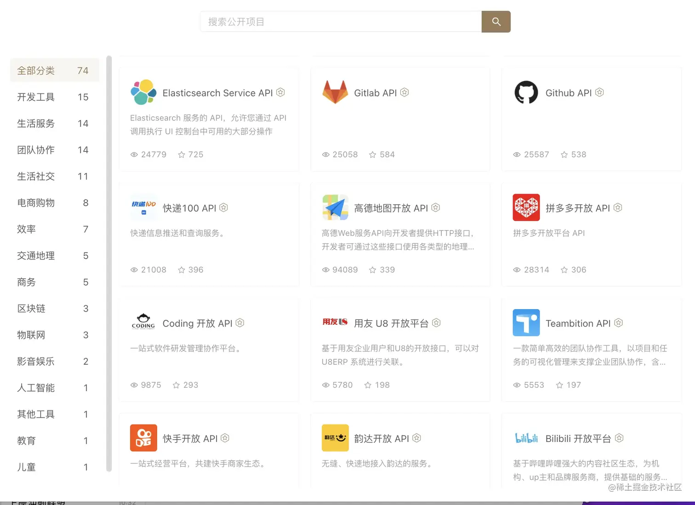Open the 韵达开放 API title
Screen dimensions: 695x505
click(x=382, y=439)
